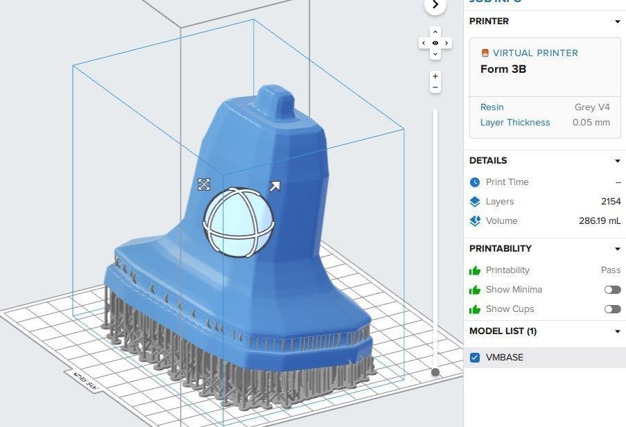Toggle Show Cups switch
626x427 pixels.
612,309
